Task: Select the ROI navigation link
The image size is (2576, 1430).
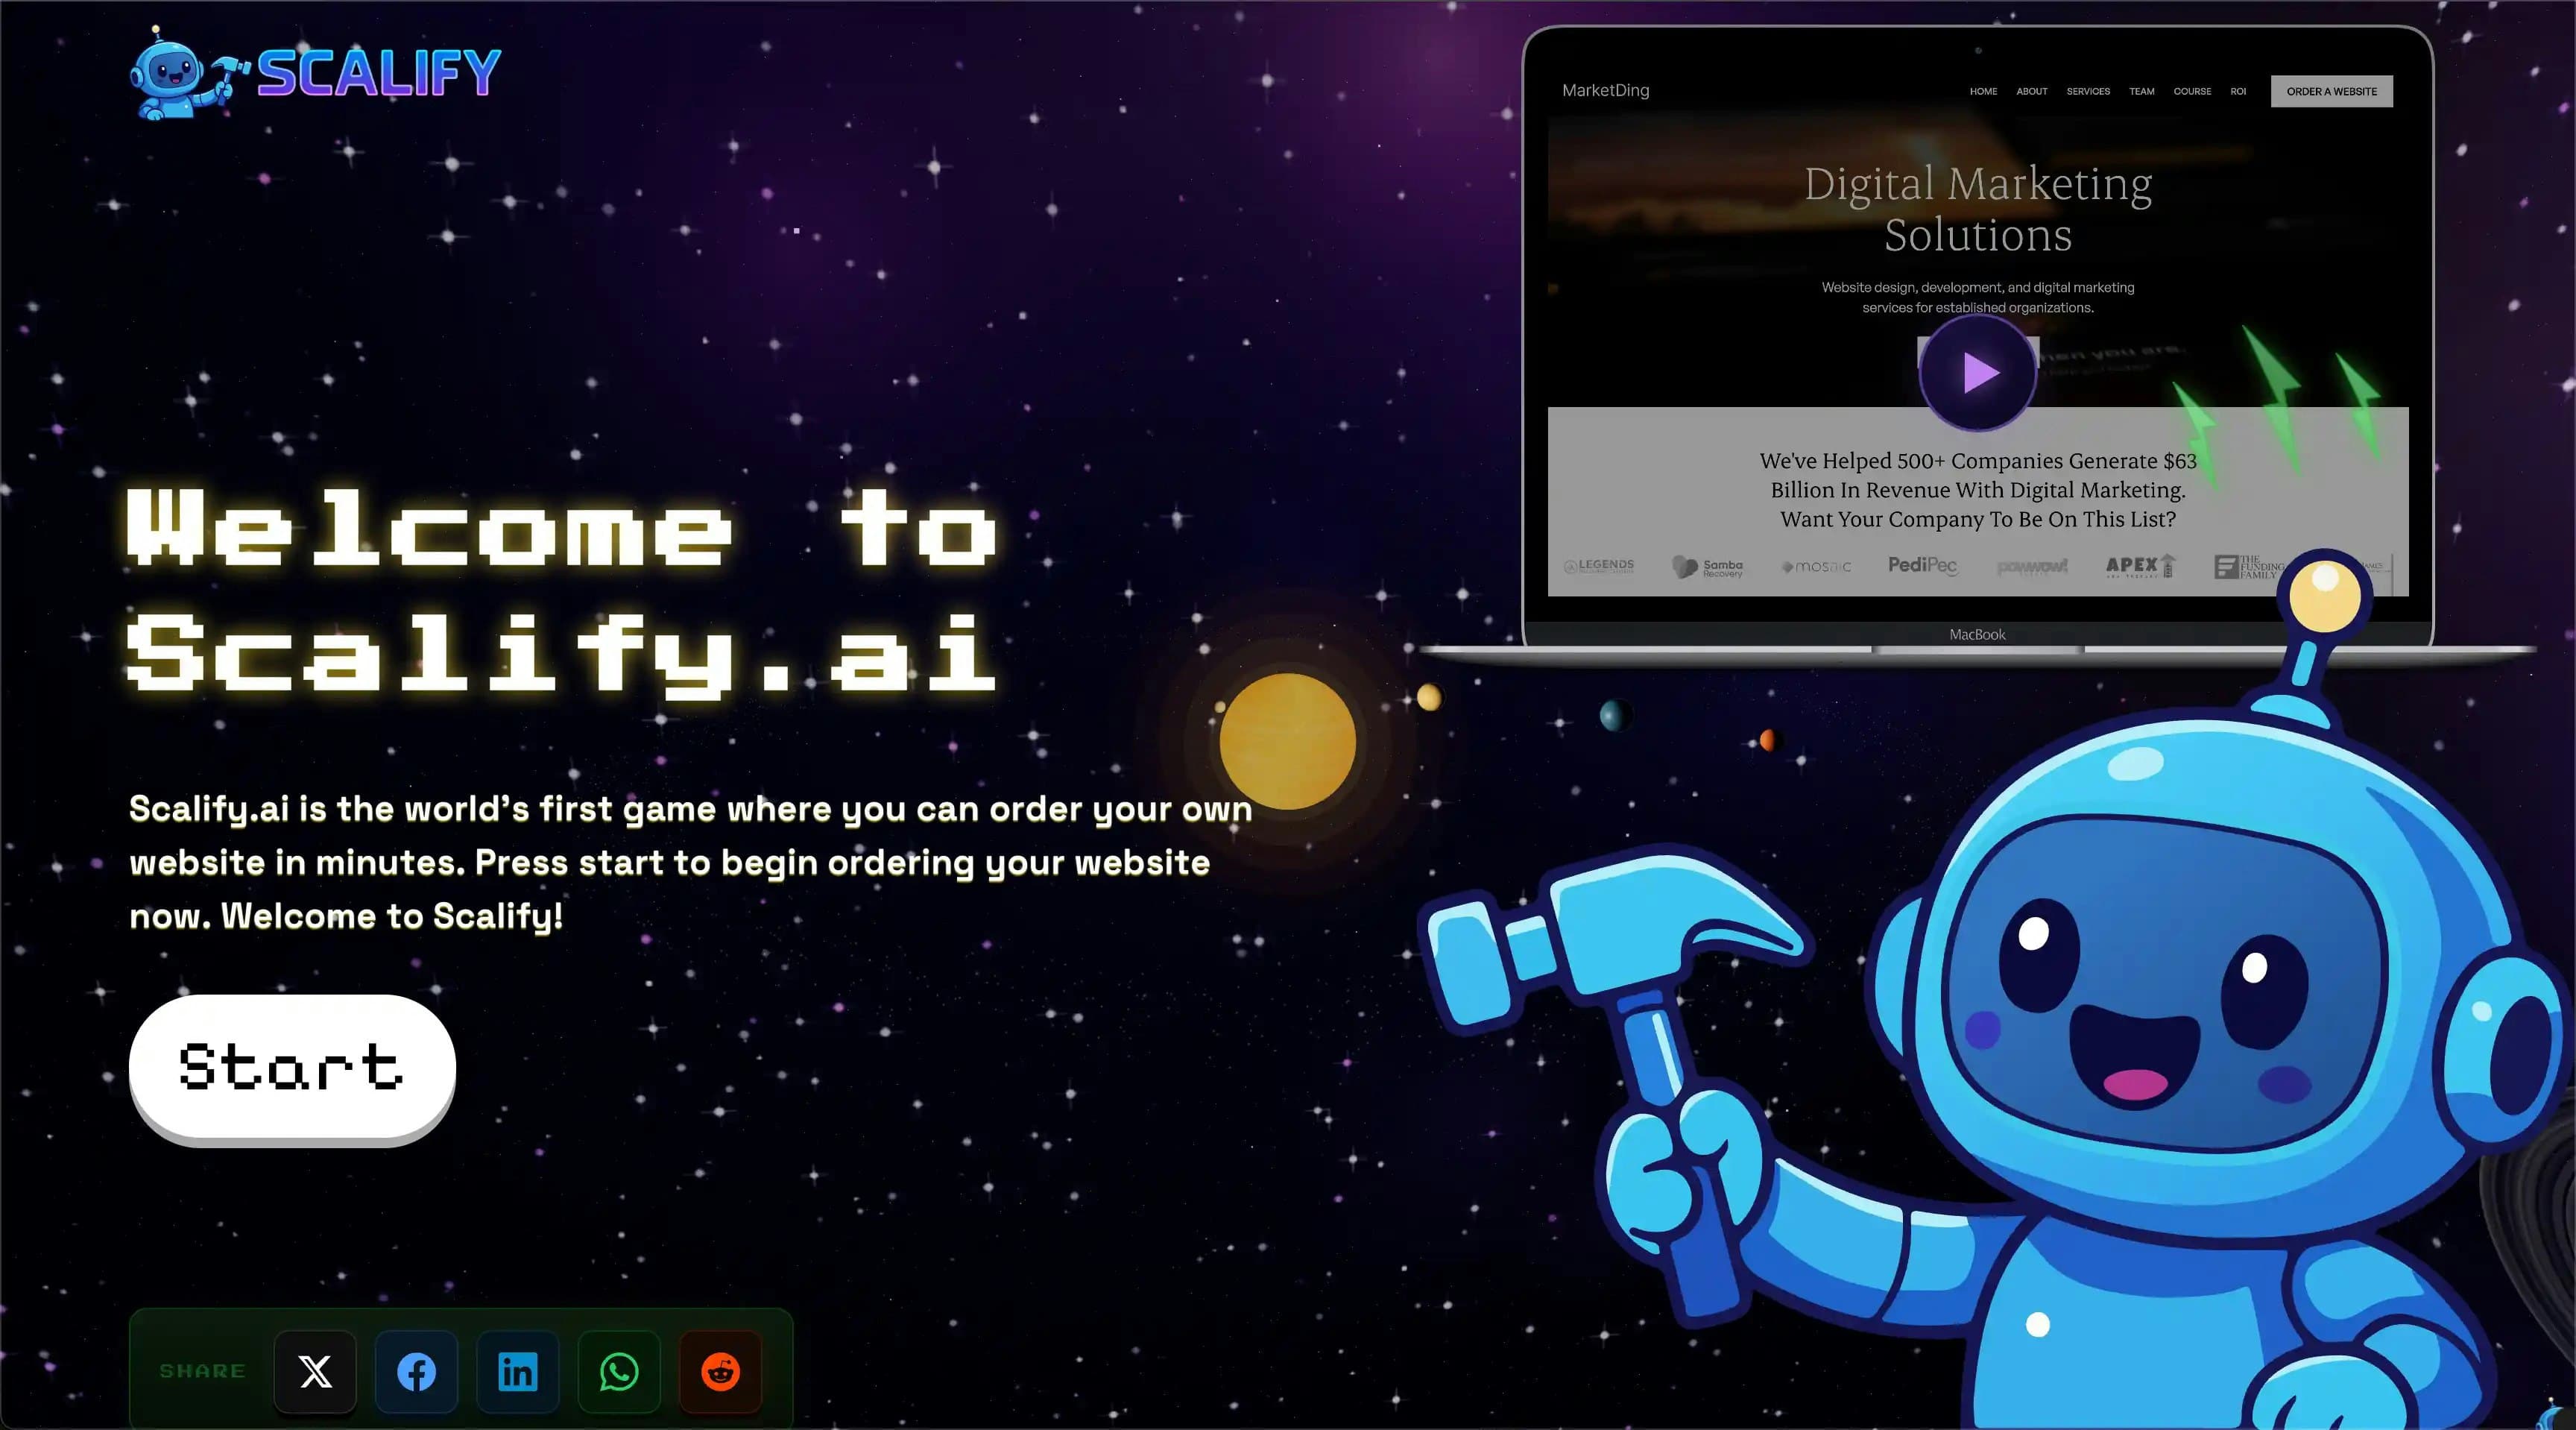Action: coord(2237,91)
